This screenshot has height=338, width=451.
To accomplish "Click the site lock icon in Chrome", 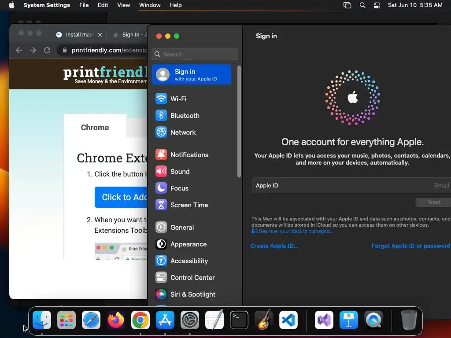I will point(65,50).
